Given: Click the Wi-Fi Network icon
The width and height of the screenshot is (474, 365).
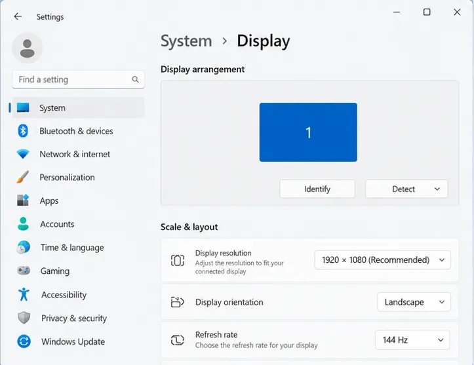Looking at the screenshot, I should (x=23, y=154).
